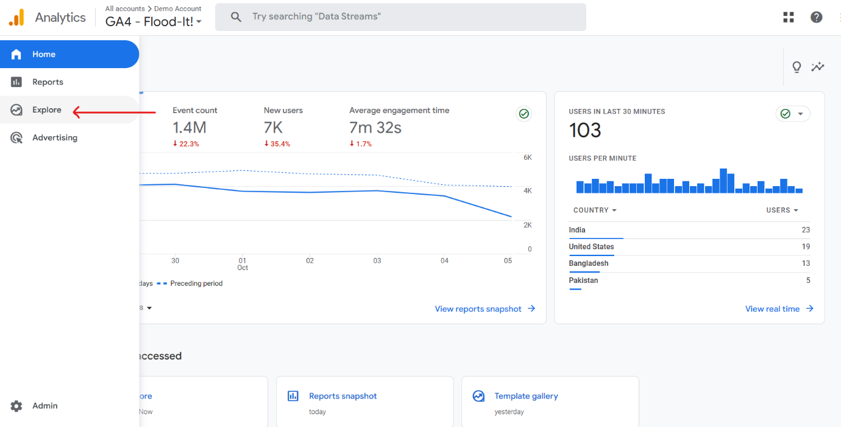
Task: Click the Advertising target icon
Action: click(16, 138)
